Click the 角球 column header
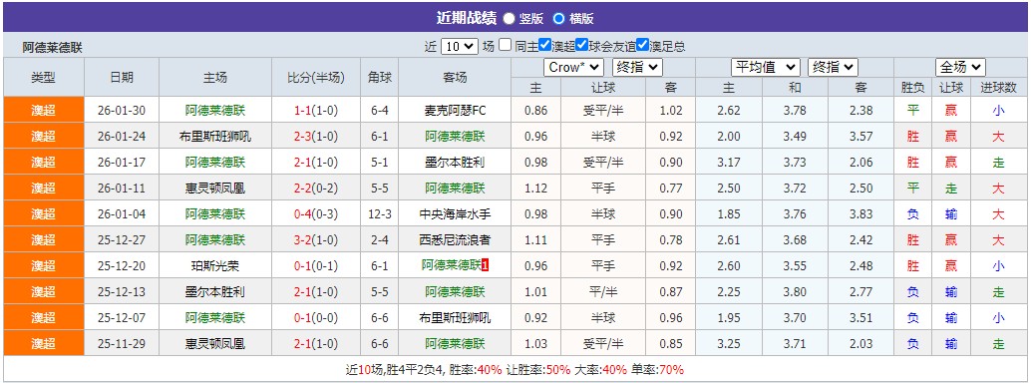 (x=379, y=77)
